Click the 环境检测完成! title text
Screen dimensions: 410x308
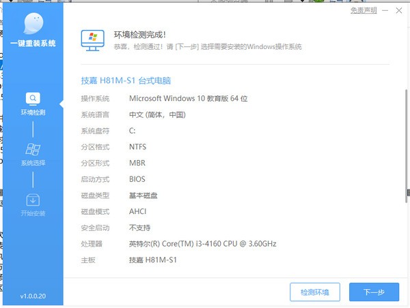click(x=139, y=35)
